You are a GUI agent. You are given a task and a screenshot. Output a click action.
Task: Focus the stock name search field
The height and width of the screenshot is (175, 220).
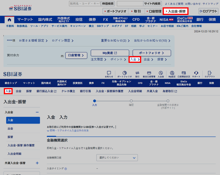85,4
